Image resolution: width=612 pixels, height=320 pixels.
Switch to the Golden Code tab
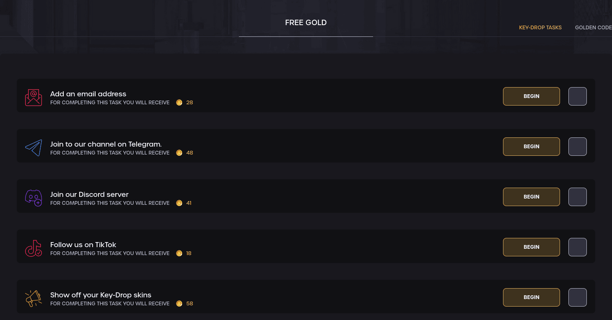coord(594,28)
